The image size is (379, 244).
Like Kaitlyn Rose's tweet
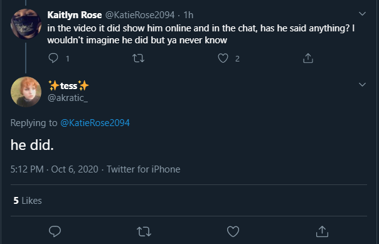click(x=223, y=58)
